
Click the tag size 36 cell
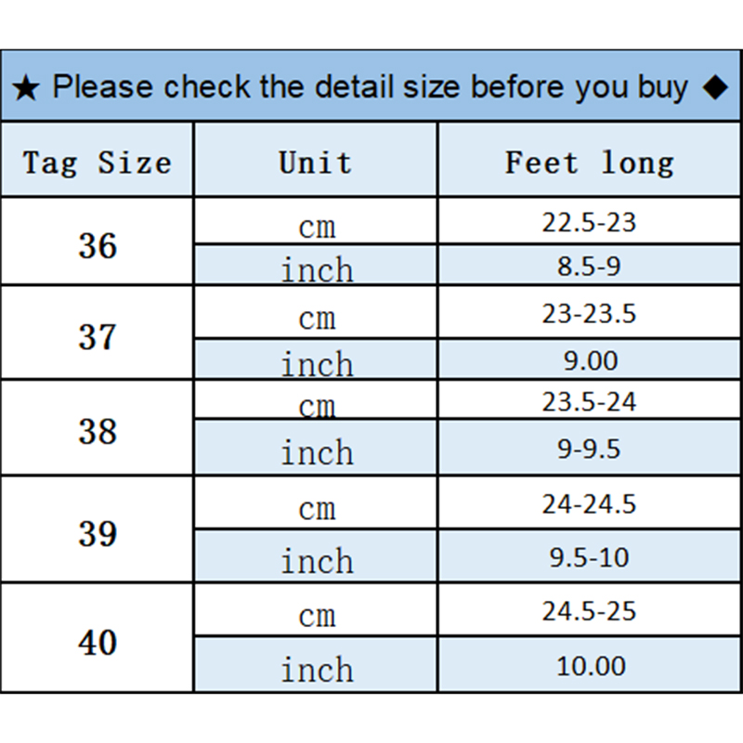coord(98,246)
